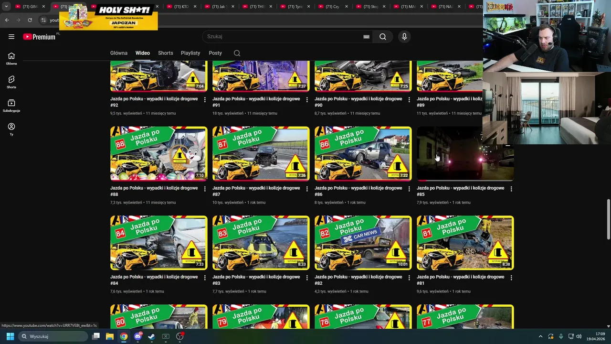Open Chrome from the taskbar
This screenshot has height=344, width=611.
point(124,336)
